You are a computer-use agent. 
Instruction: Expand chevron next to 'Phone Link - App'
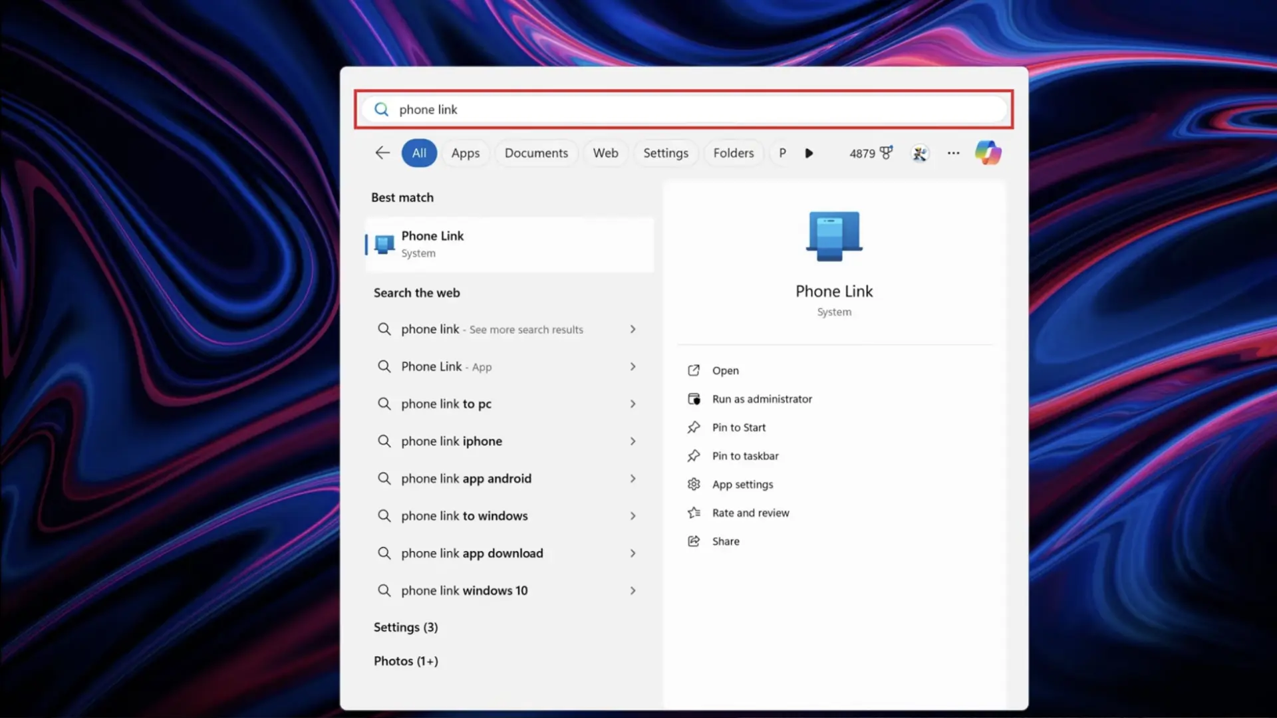pyautogui.click(x=633, y=366)
